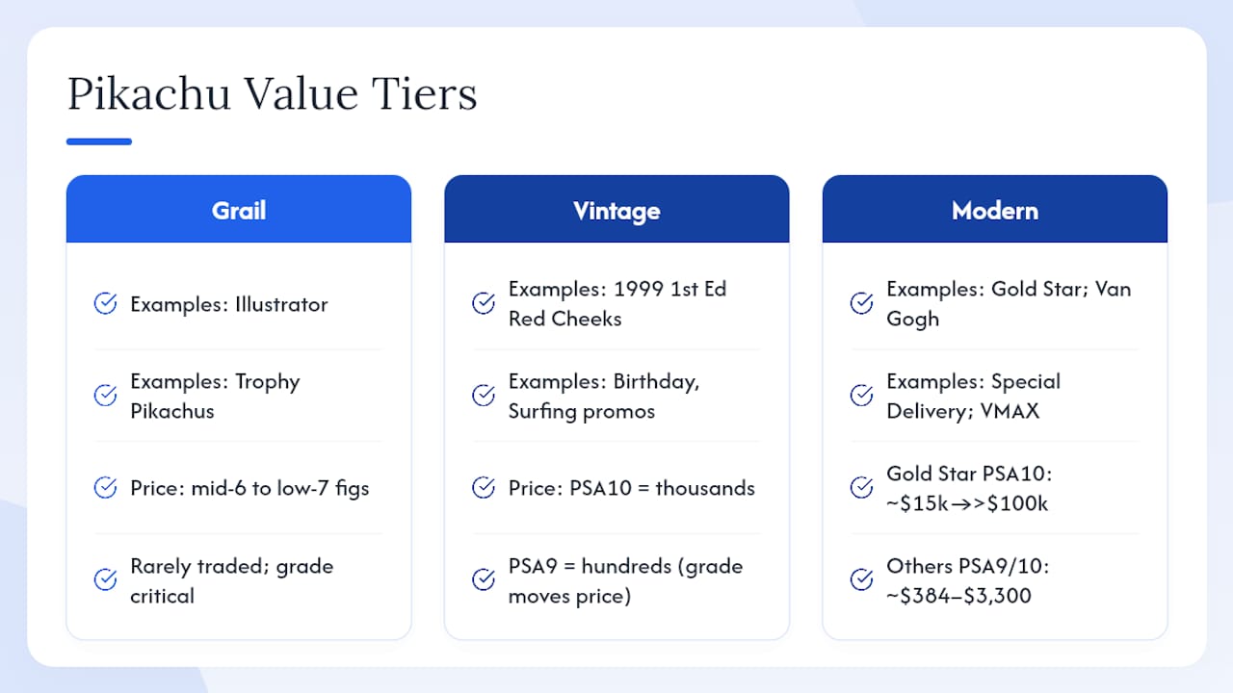
Task: Click the check icon by Special Delivery; VMAX
Action: tap(862, 396)
